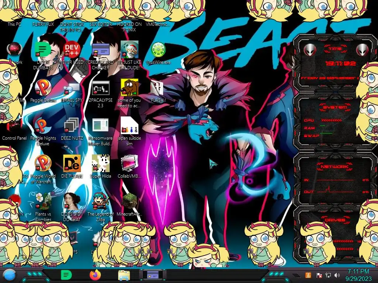Click the NETWORK gadget header
The width and height of the screenshot is (378, 283).
(334, 167)
